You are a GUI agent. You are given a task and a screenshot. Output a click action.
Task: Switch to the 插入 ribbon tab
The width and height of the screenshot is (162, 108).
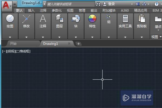(x=31, y=11)
